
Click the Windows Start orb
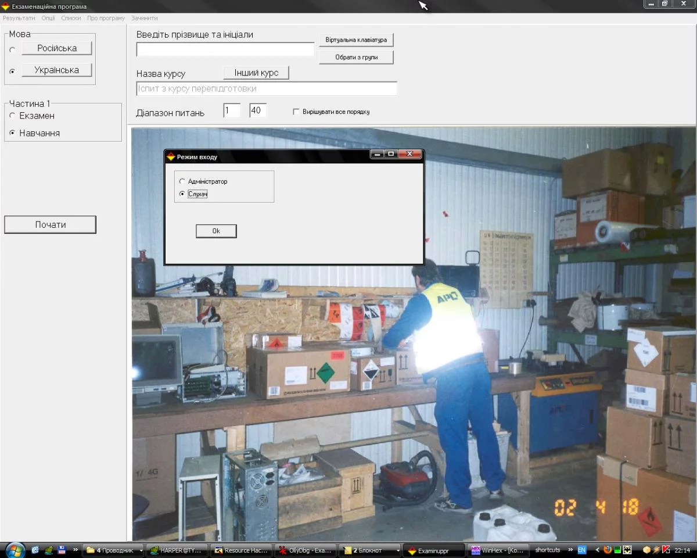coord(13,550)
